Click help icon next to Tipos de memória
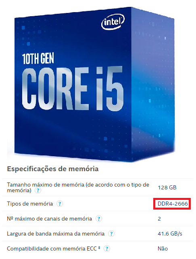 [x=60, y=204]
